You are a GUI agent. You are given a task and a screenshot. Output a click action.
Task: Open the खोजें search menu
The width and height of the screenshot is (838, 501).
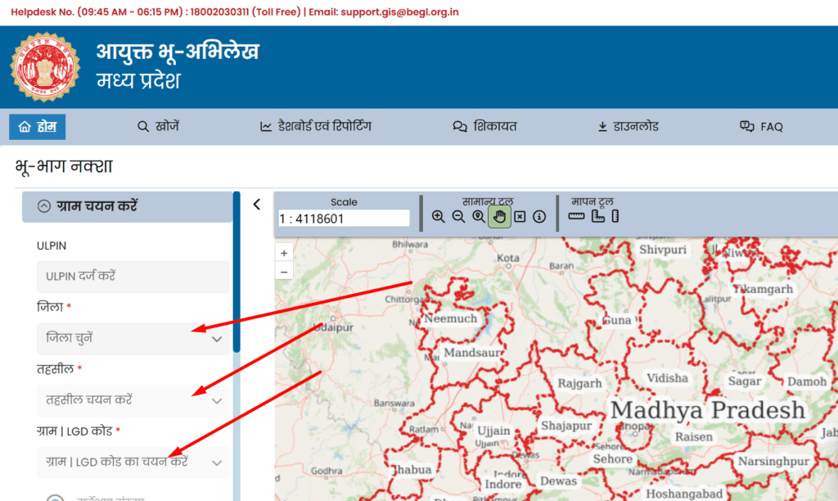coord(158,127)
